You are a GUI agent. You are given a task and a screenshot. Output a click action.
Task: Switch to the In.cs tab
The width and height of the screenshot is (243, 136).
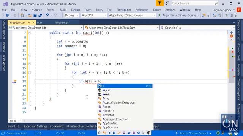tap(39, 23)
